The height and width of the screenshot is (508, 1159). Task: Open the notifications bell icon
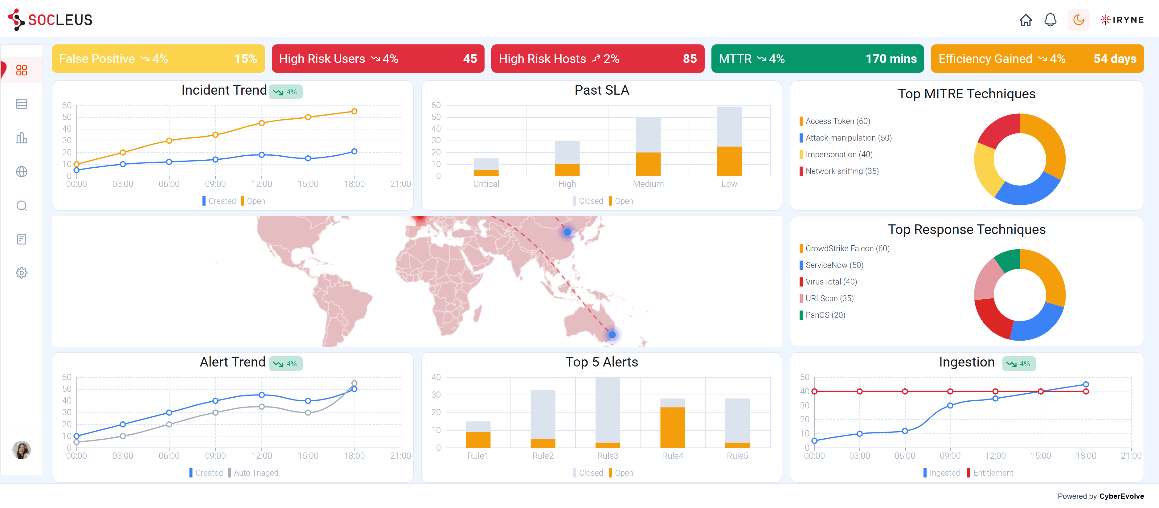[x=1050, y=20]
